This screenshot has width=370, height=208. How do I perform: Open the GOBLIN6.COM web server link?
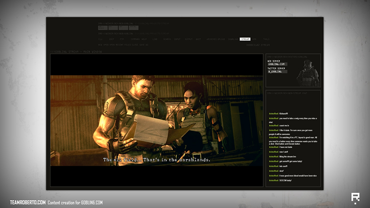click(277, 64)
